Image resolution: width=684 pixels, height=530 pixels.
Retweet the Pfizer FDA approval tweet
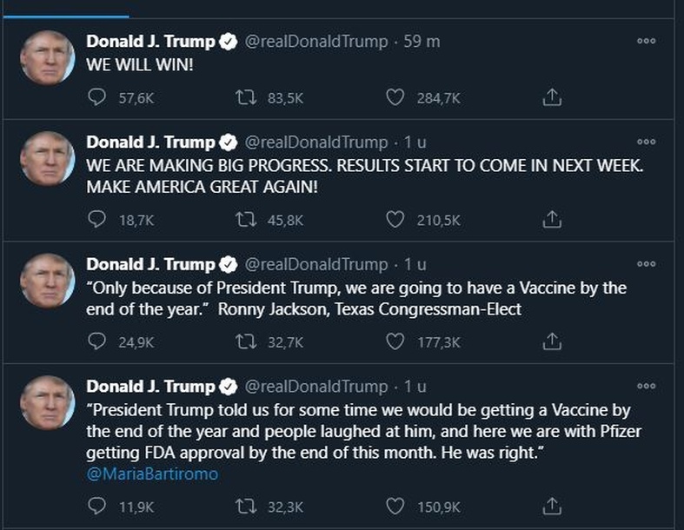coord(246,505)
